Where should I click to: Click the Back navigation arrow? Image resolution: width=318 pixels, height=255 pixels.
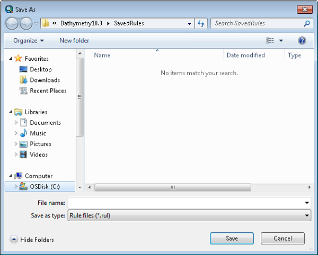pos(12,23)
